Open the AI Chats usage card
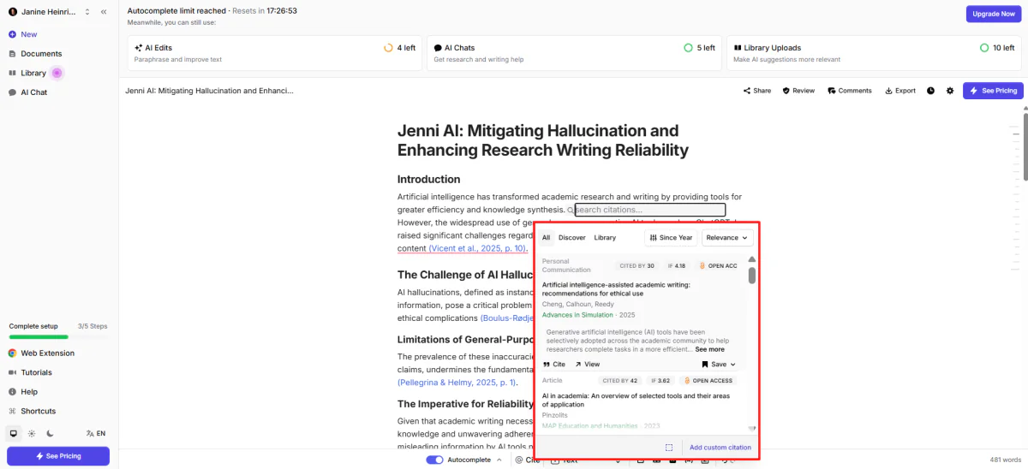 (574, 53)
